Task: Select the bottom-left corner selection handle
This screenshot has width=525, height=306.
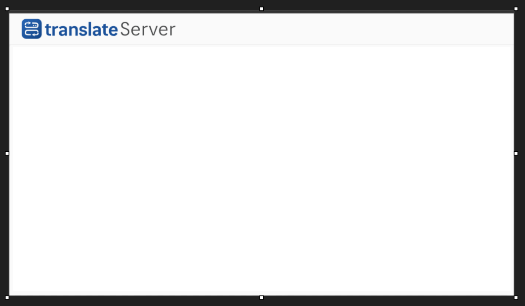Action: pos(7,298)
